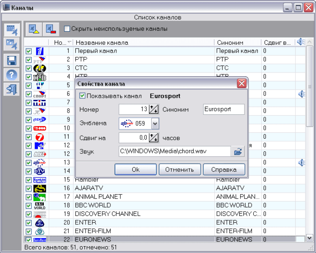This screenshot has height=253, width=316.
Task: Click the speaker icon in row 13
Action: tap(302, 162)
